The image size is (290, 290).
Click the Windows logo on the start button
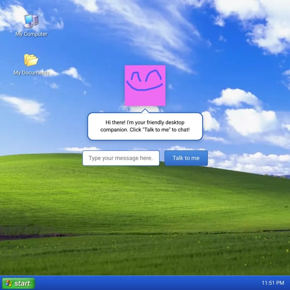click(9, 283)
